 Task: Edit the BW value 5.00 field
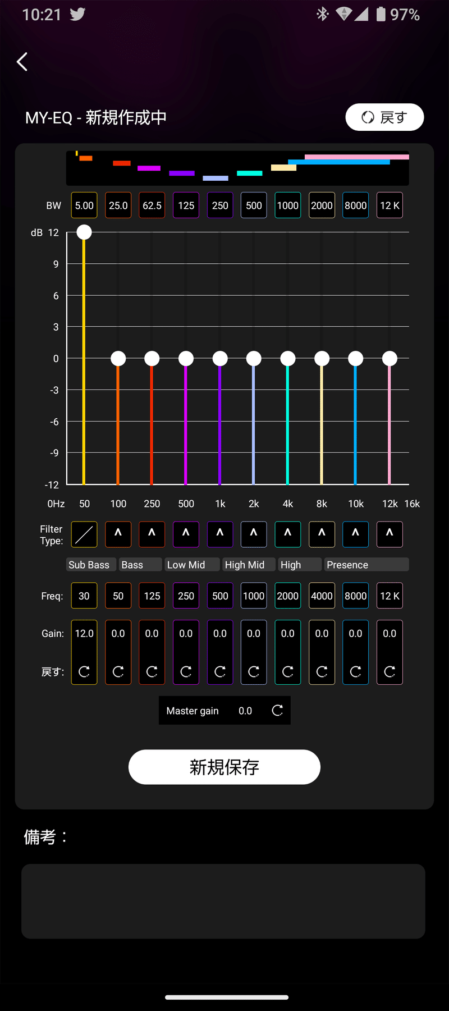coord(84,205)
